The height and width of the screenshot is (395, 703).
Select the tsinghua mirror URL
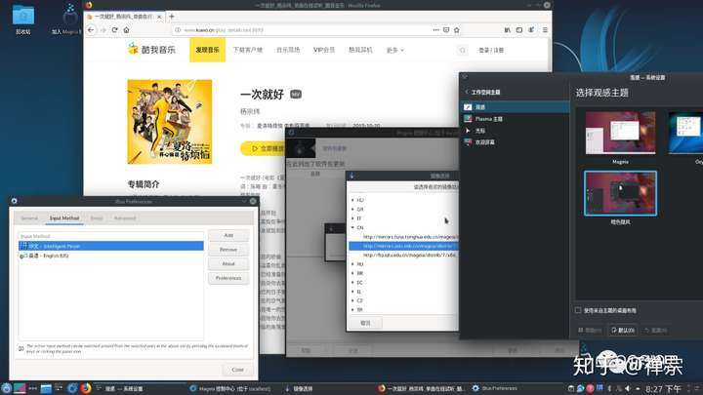pos(410,237)
